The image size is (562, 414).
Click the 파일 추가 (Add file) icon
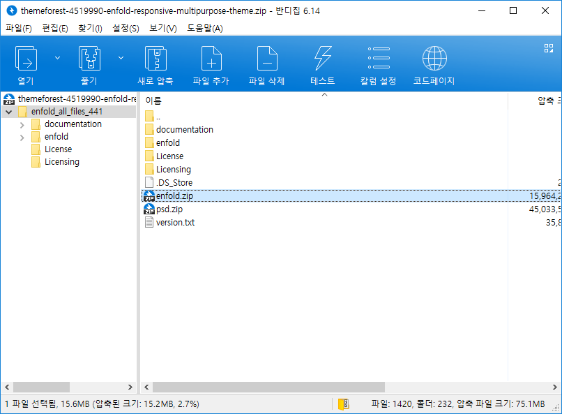[x=211, y=59]
